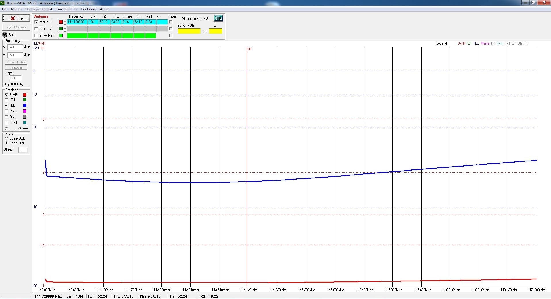This screenshot has height=299, width=551.
Task: Click the dark green Marker 2 color square
Action: tap(61, 29)
